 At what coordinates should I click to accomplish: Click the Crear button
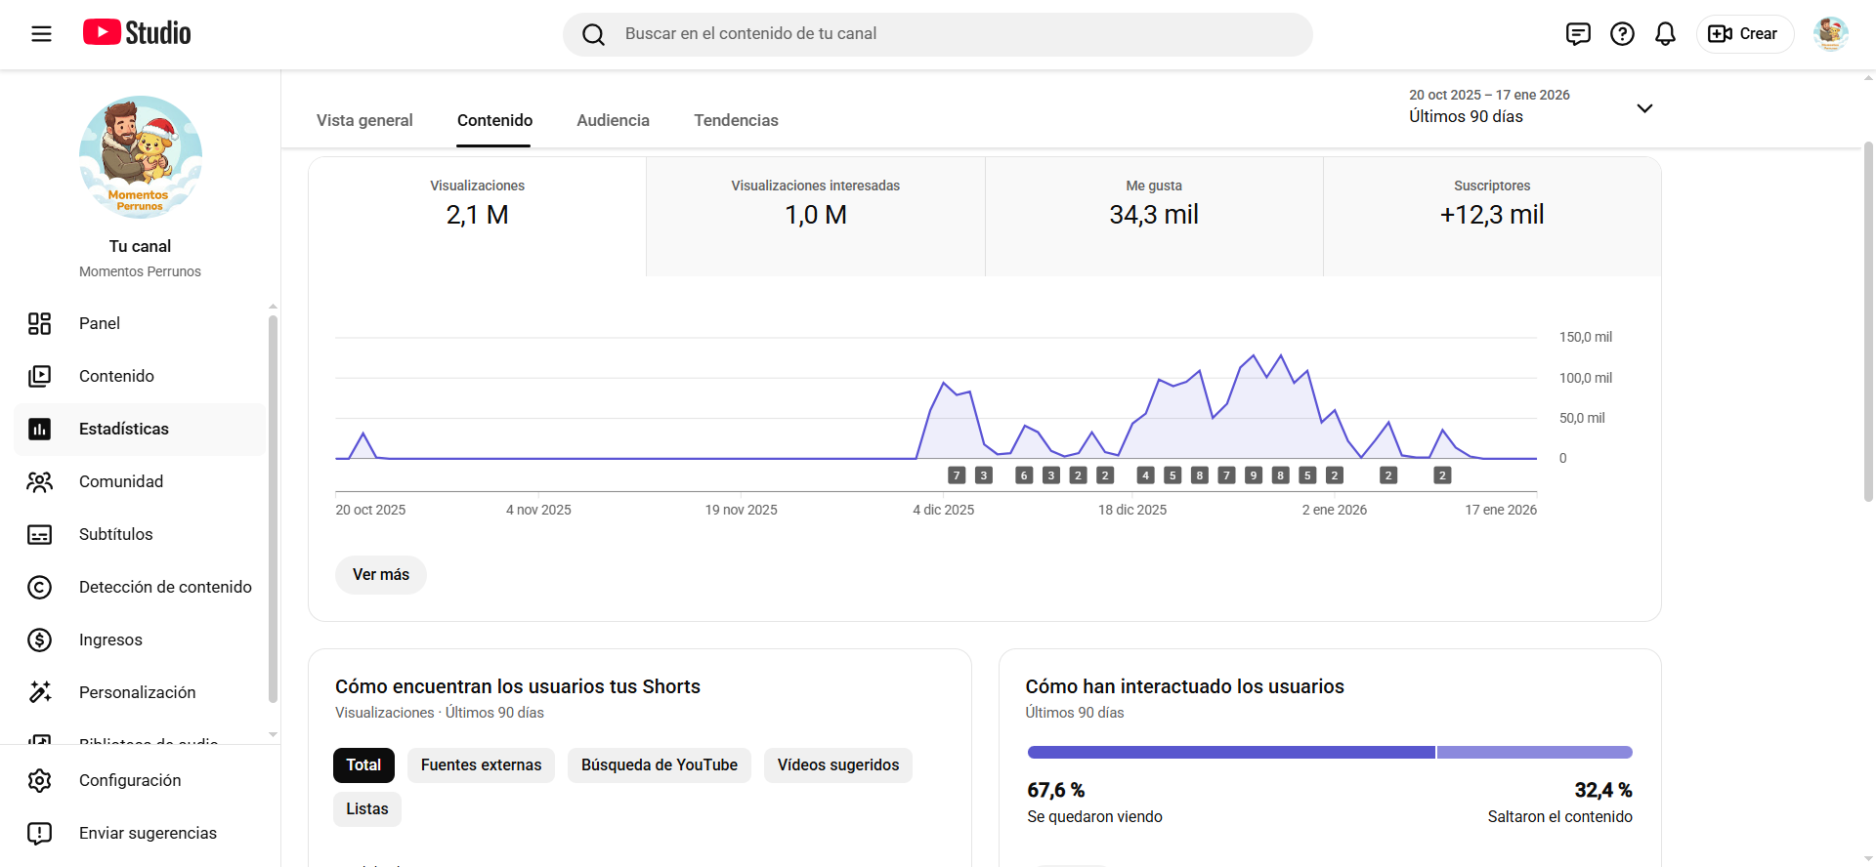tap(1744, 34)
